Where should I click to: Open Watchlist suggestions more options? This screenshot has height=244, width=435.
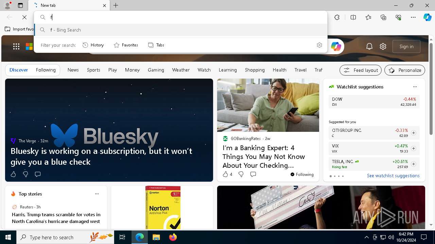pyautogui.click(x=415, y=87)
